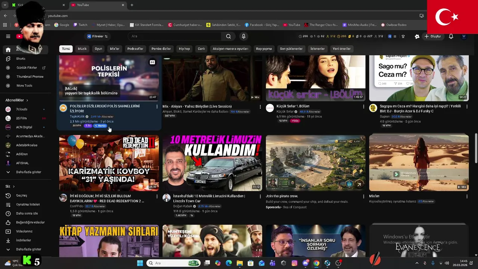The image size is (478, 269).
Task: Select Son yüklenenler chip
Action: pyautogui.click(x=291, y=49)
